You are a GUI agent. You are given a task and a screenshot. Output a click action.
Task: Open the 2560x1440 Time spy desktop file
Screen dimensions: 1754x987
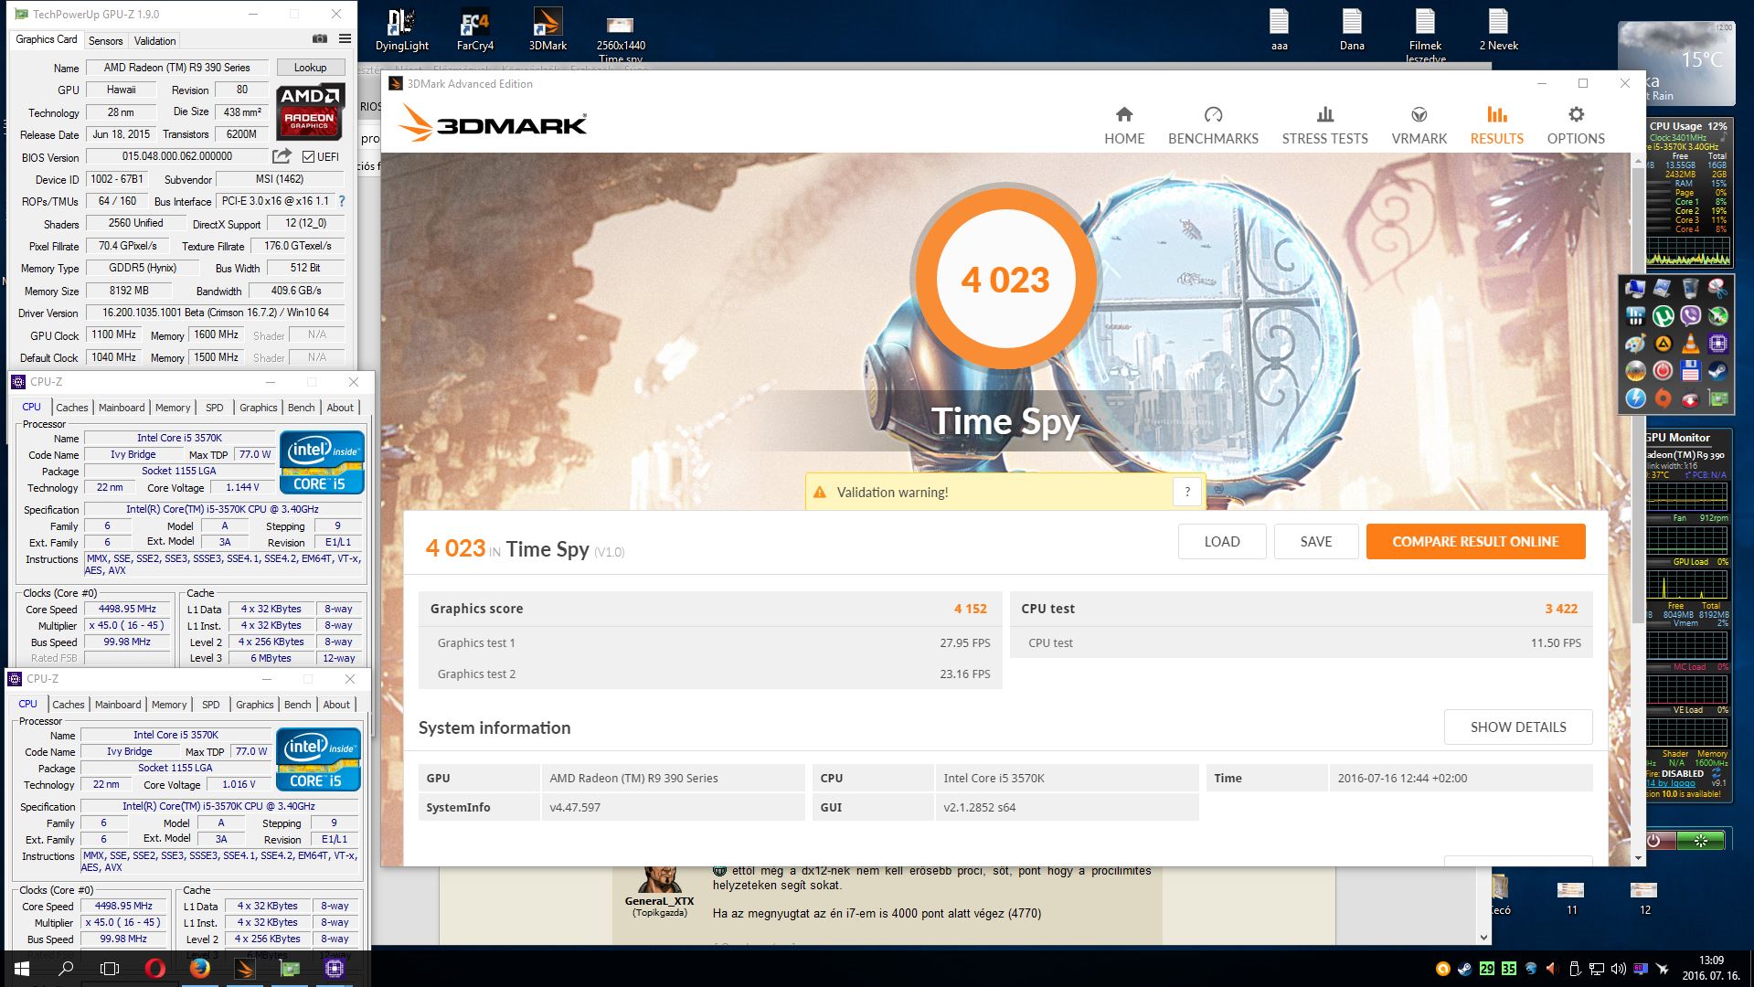point(621,38)
